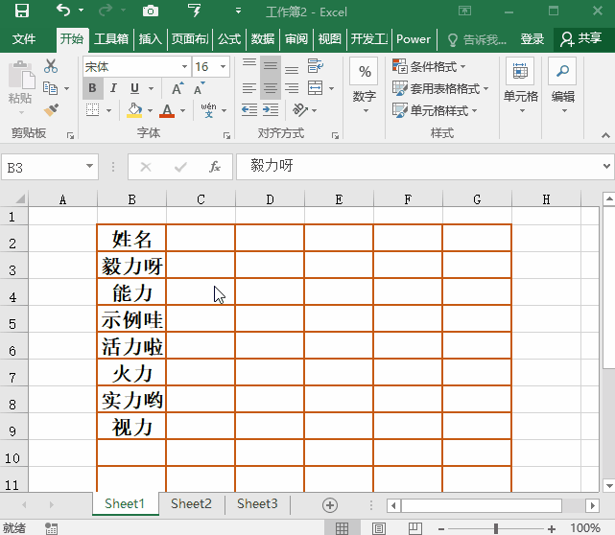Toggle Underline formatting
This screenshot has height=535, width=615.
[135, 88]
